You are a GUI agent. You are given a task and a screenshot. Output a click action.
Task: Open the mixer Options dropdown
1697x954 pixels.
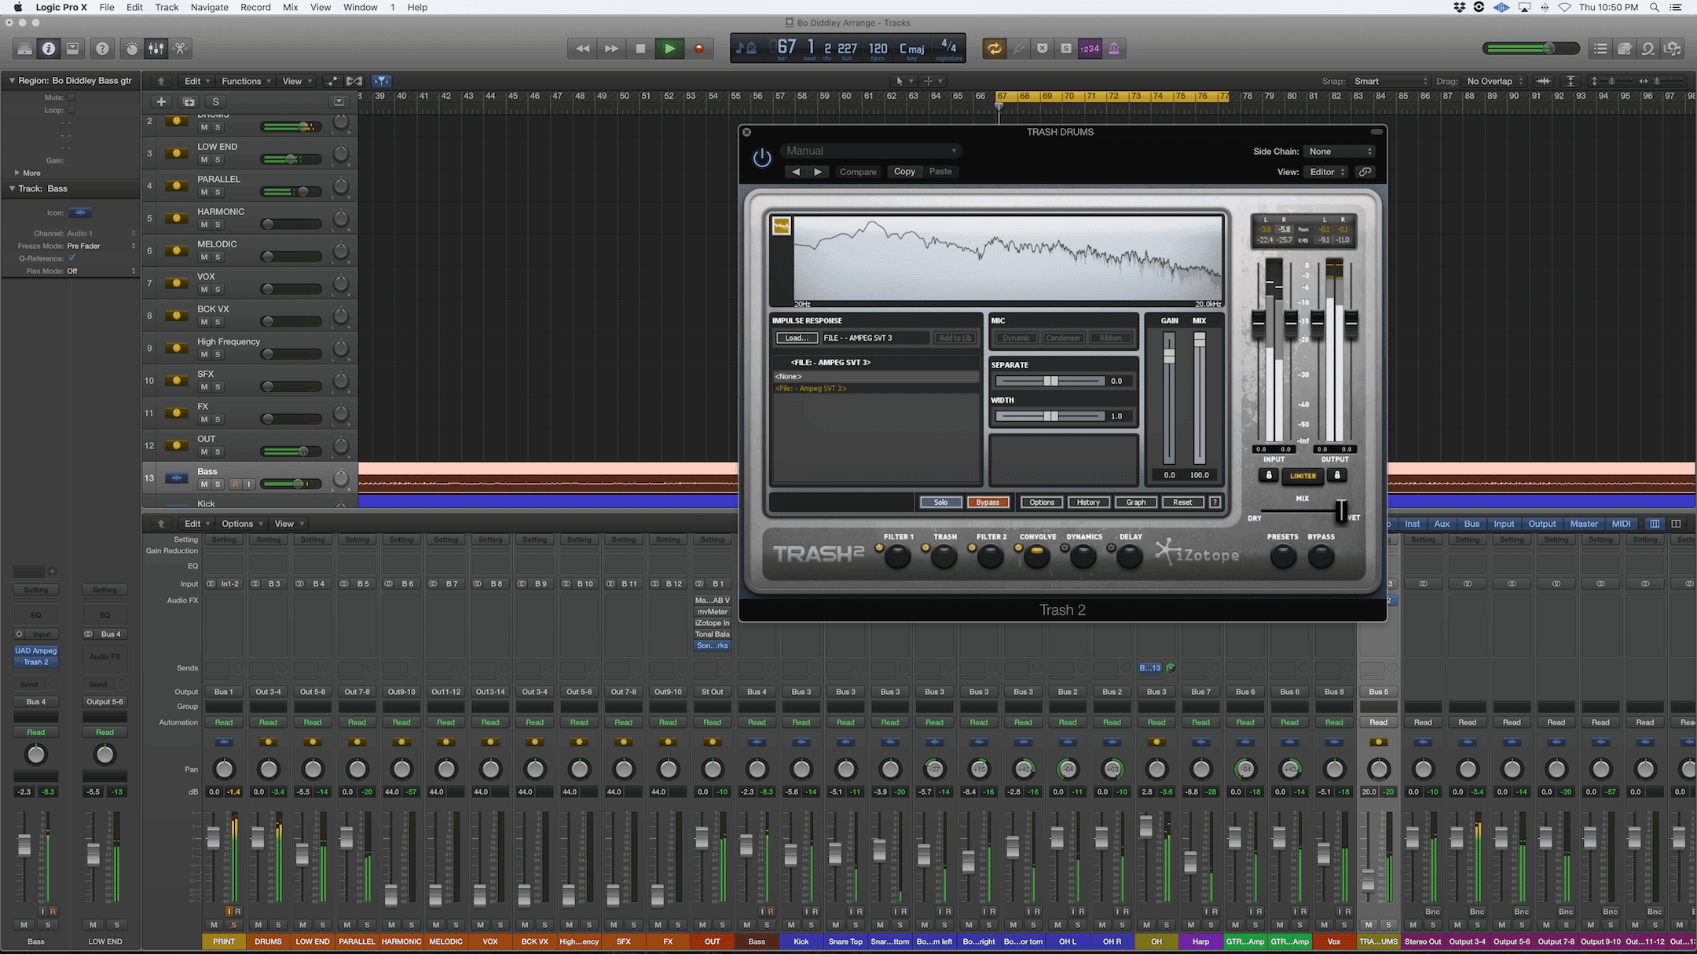click(242, 524)
